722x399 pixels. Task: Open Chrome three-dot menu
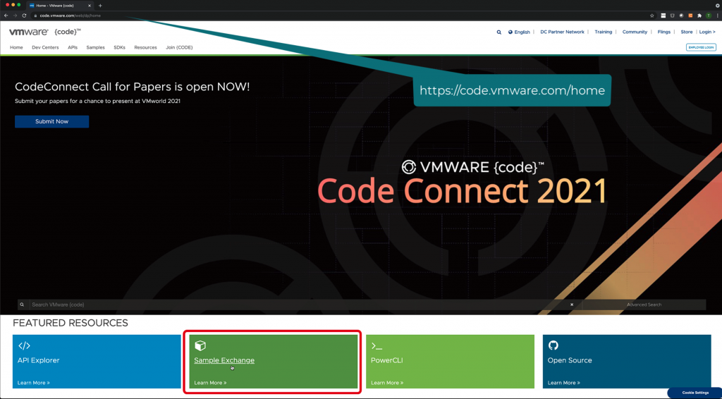pos(717,16)
